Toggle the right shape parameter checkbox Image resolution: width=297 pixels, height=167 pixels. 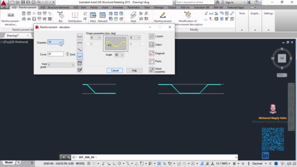[x=142, y=44]
